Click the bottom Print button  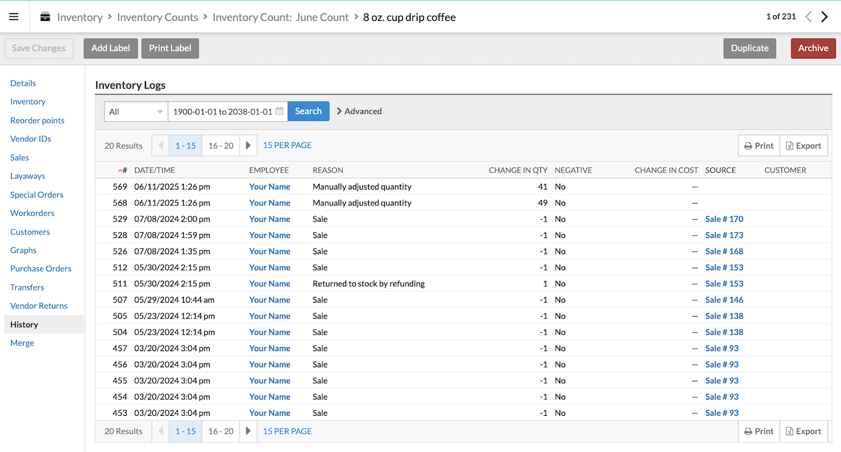click(759, 432)
